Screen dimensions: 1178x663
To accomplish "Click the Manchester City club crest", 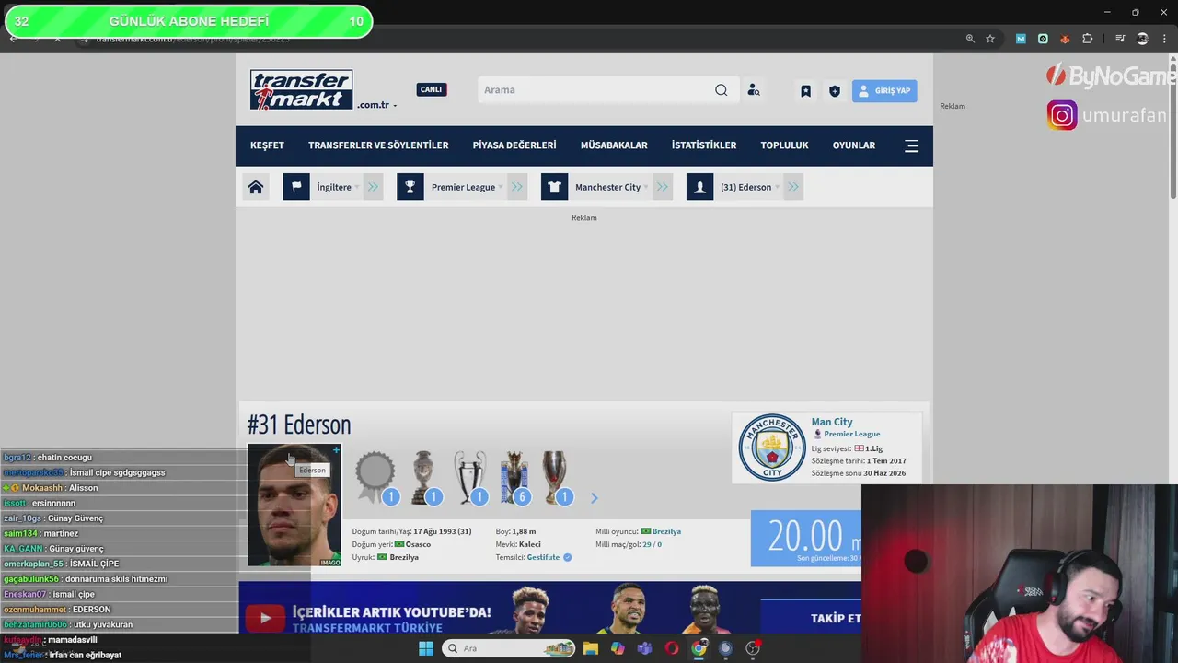I will tap(772, 447).
